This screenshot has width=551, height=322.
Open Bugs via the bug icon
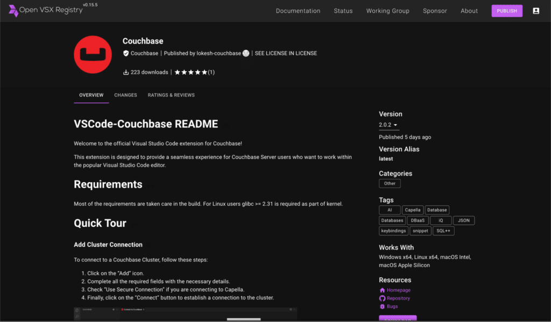[x=382, y=306]
